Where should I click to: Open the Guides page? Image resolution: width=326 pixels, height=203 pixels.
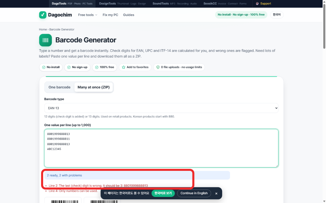(x=128, y=15)
